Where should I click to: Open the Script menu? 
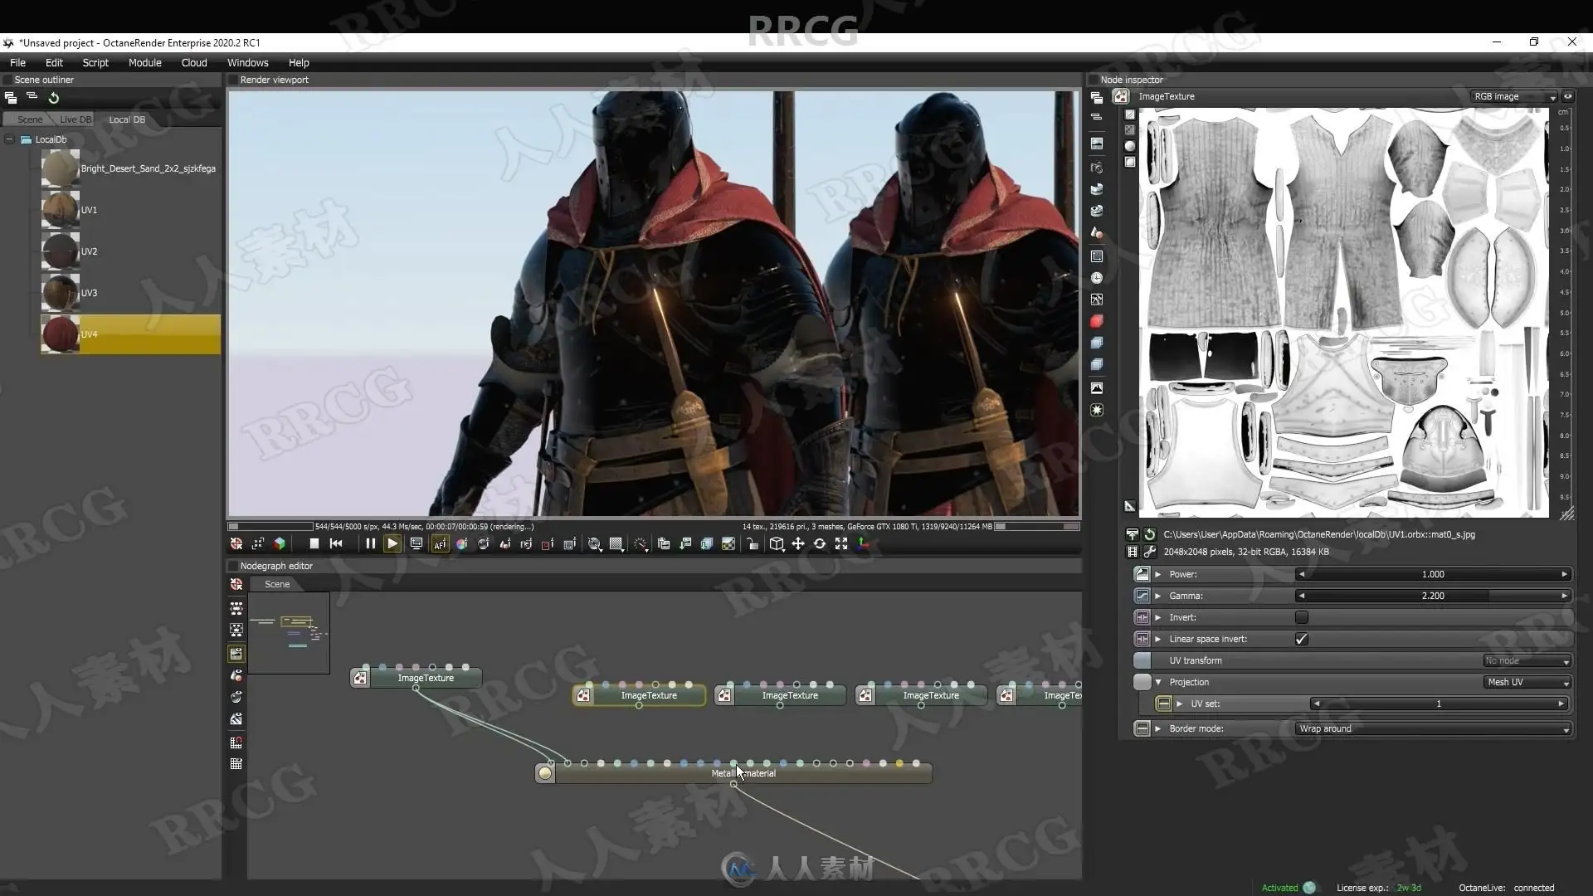pyautogui.click(x=95, y=63)
